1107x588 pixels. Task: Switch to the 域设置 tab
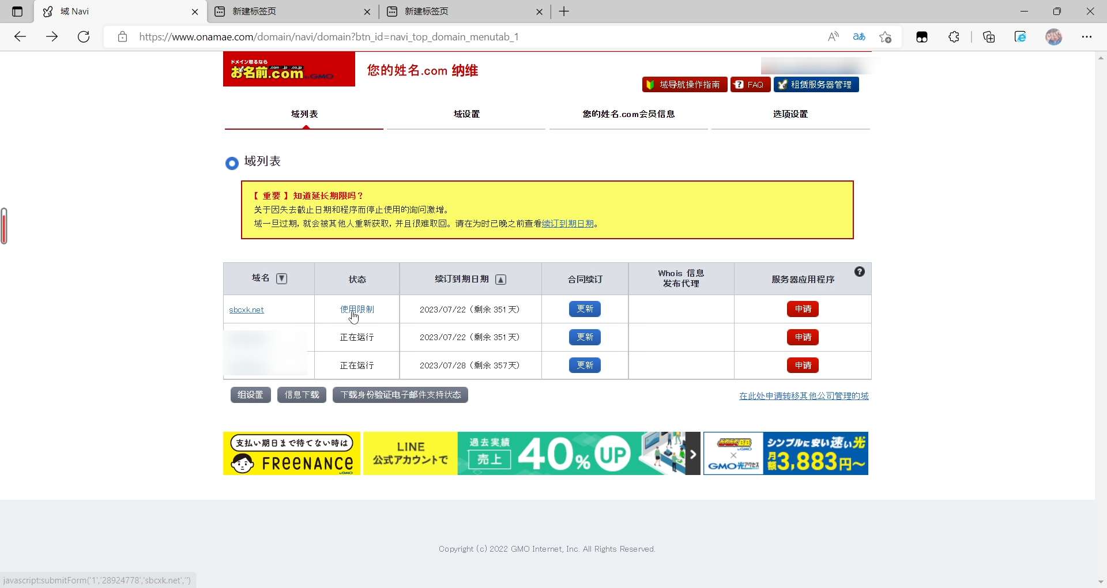click(466, 114)
